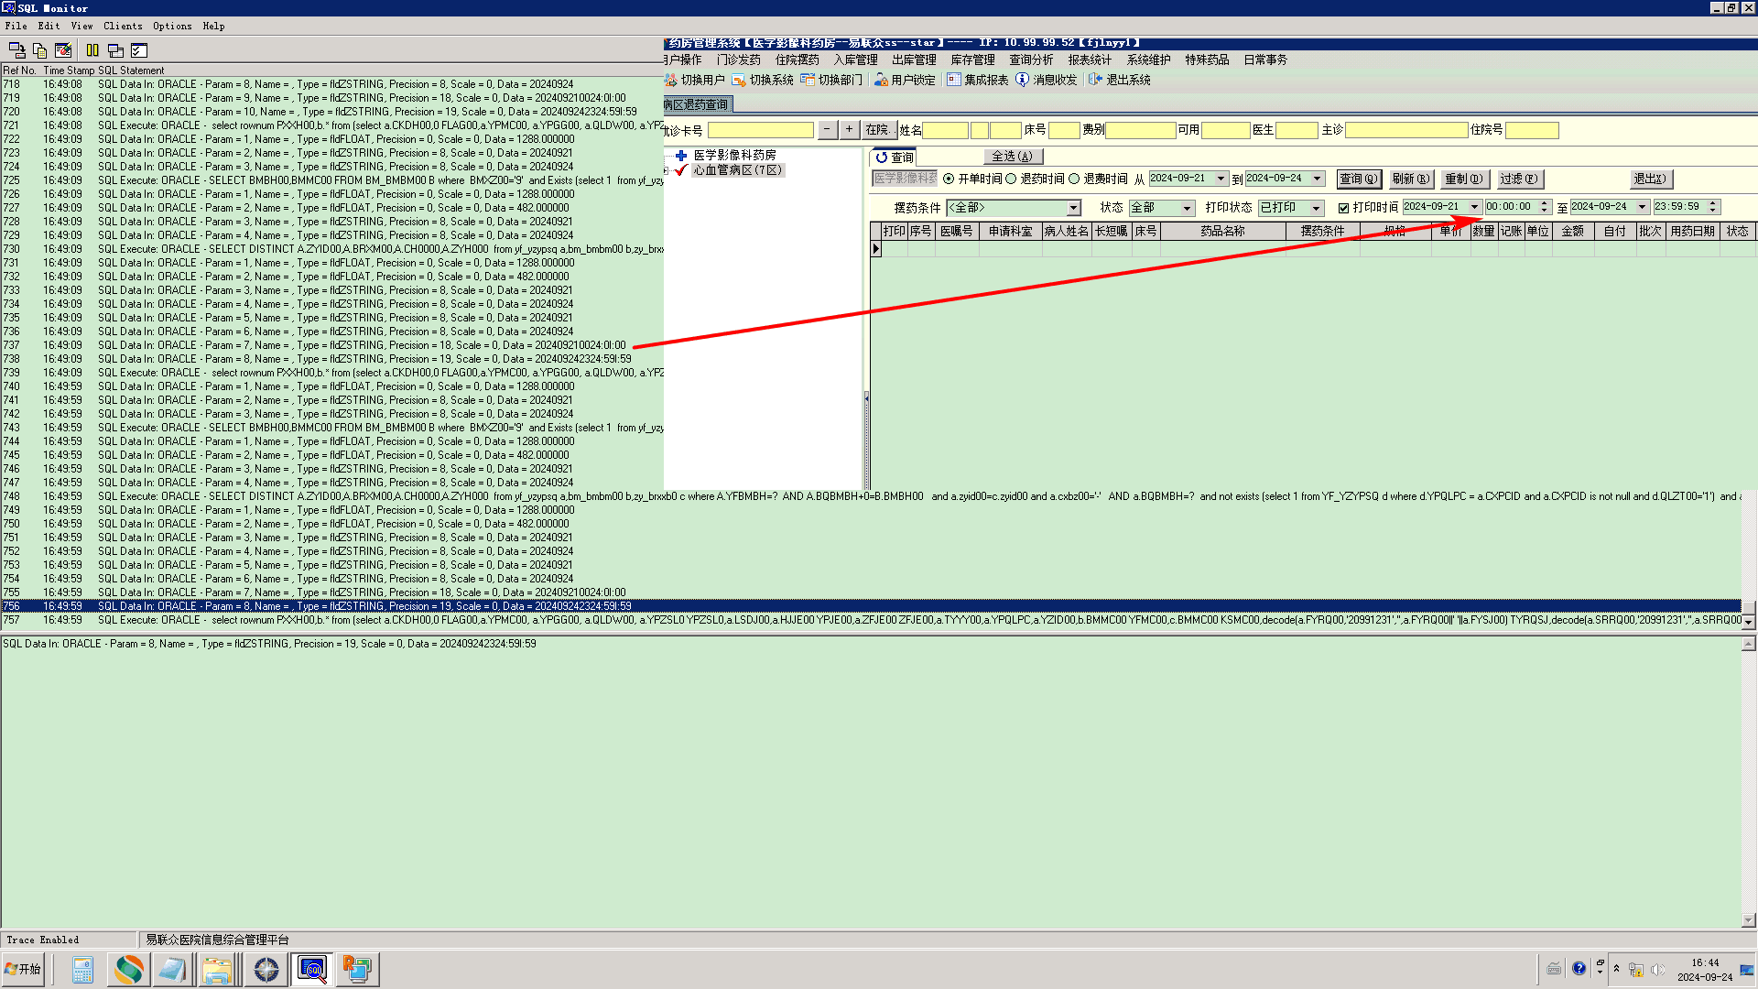Expand the 医学影像科药房 tree node
This screenshot has height=989, width=1758.
[680, 156]
